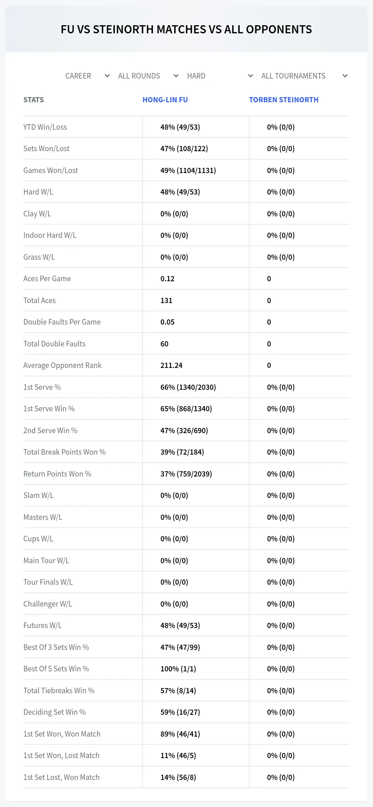Click Fu's Games Won/Lost value
Viewport: 373px width, 807px height.
(x=188, y=170)
